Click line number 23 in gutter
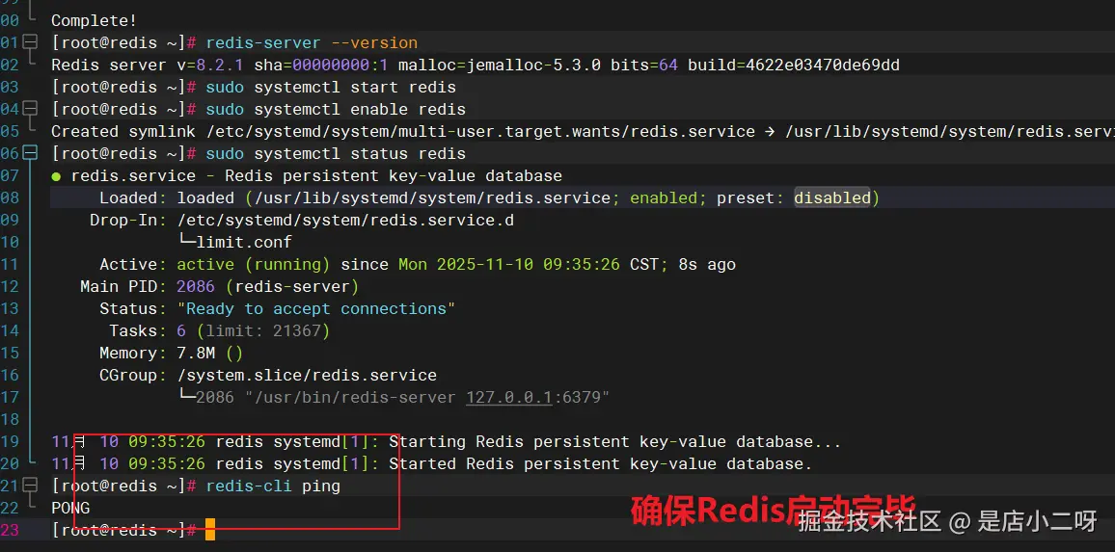This screenshot has width=1115, height=552. (x=10, y=530)
